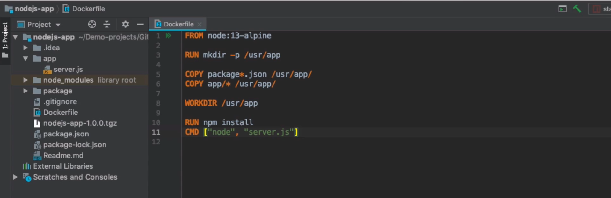Close the Dockerfile editor tab

tap(200, 24)
